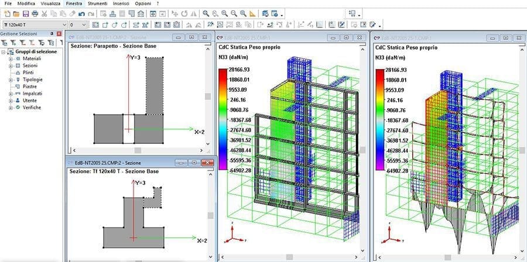
Task: Expand the Tipologie tree node
Action: (11, 80)
